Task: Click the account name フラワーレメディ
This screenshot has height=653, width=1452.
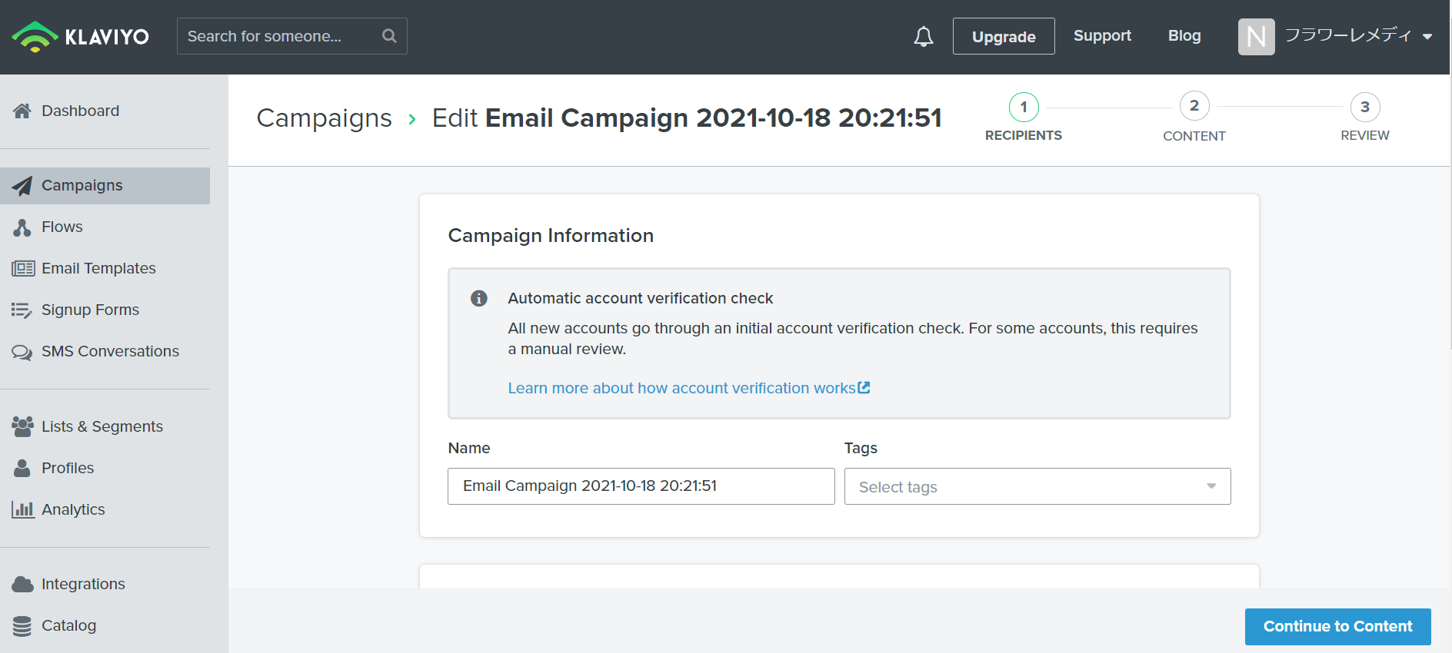Action: coord(1348,35)
